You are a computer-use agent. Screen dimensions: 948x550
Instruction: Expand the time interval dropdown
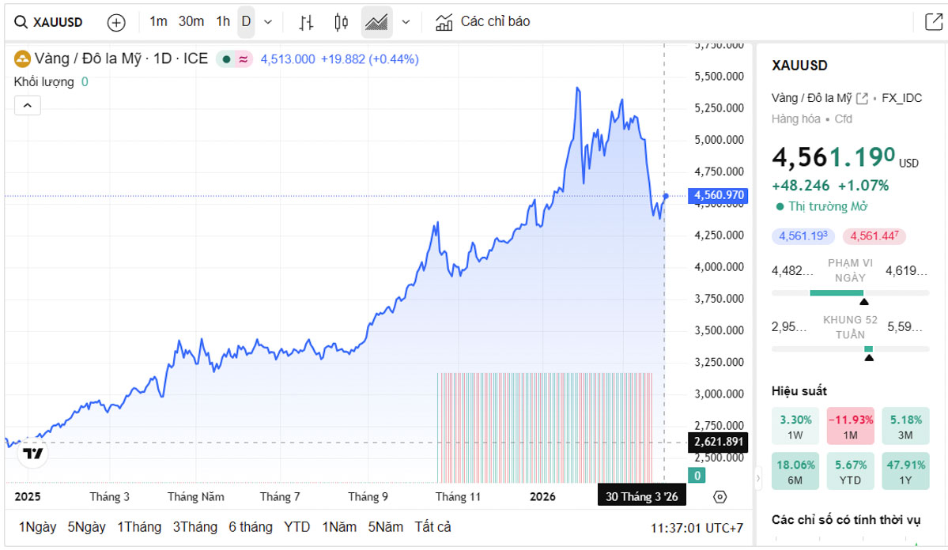268,22
